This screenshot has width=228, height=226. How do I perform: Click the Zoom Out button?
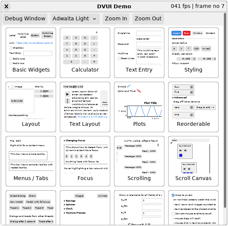tap(148, 18)
